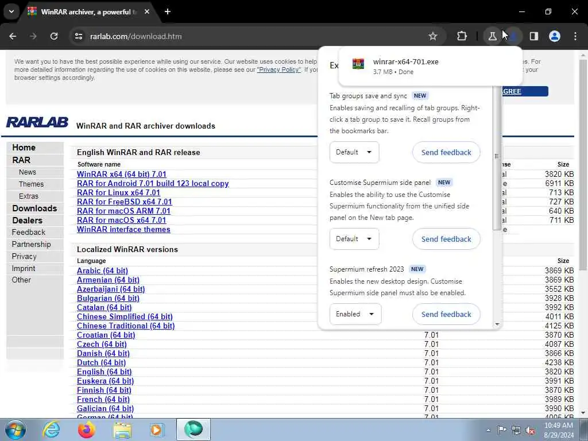This screenshot has height=441, width=588.
Task: Open RAR for FreeBSD x64 7.01 link
Action: pyautogui.click(x=125, y=202)
